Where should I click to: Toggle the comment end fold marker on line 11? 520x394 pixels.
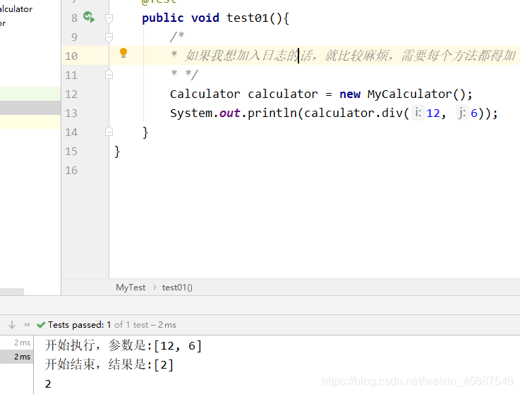(109, 75)
